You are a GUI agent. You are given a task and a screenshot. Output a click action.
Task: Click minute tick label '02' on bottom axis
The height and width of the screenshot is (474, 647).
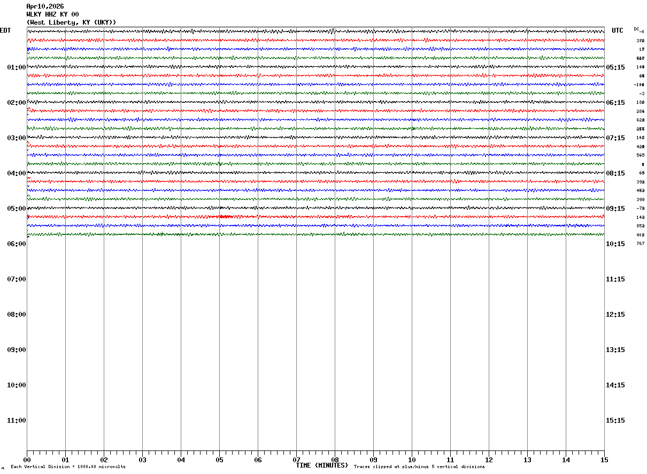[104, 460]
